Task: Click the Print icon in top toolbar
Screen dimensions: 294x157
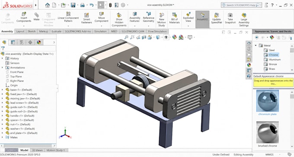Action: click(83, 5)
